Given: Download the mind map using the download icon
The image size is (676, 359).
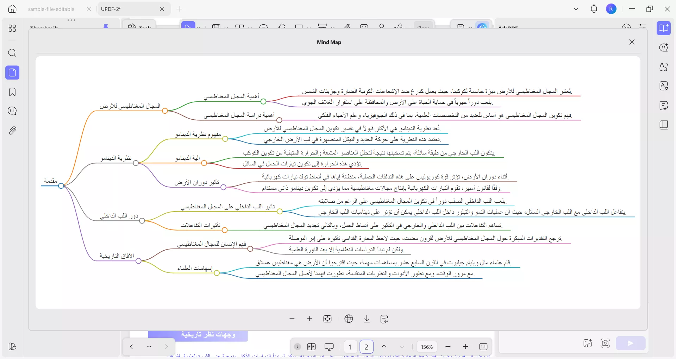Looking at the screenshot, I should tap(367, 319).
